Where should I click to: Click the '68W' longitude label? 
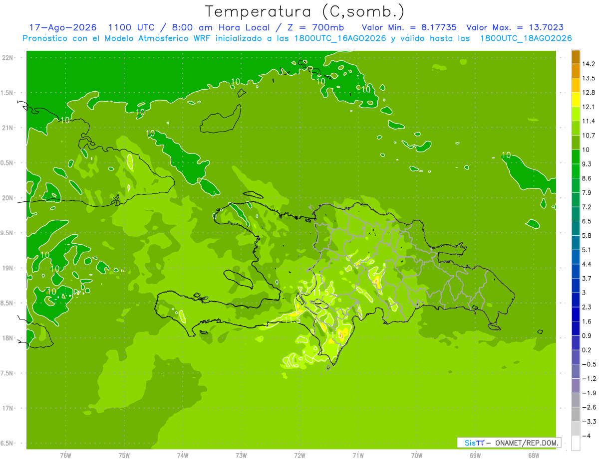(533, 456)
